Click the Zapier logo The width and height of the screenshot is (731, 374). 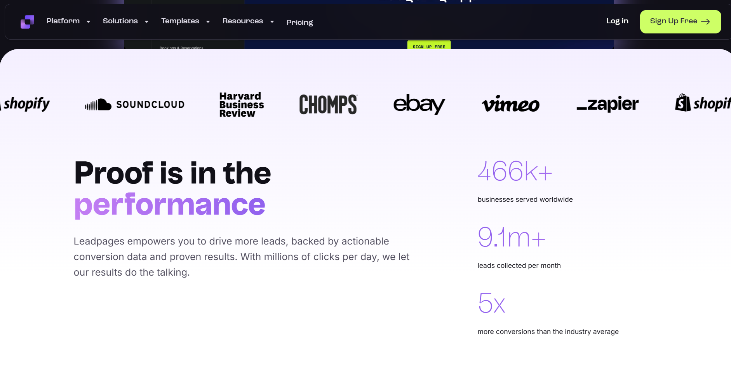tap(607, 104)
